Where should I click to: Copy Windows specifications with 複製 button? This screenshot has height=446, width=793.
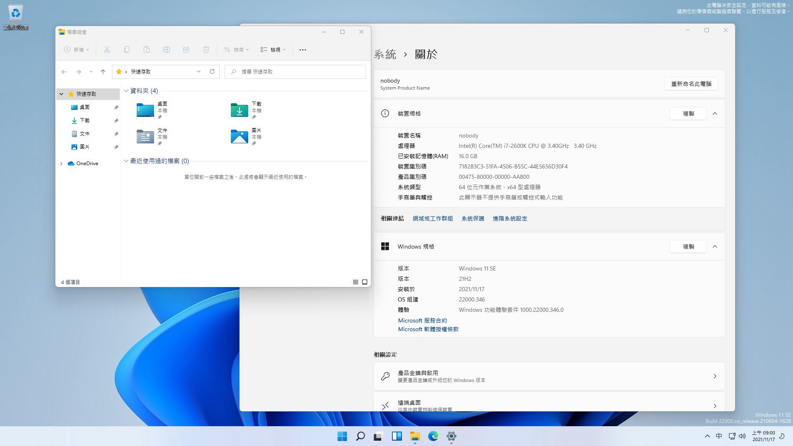tap(688, 247)
